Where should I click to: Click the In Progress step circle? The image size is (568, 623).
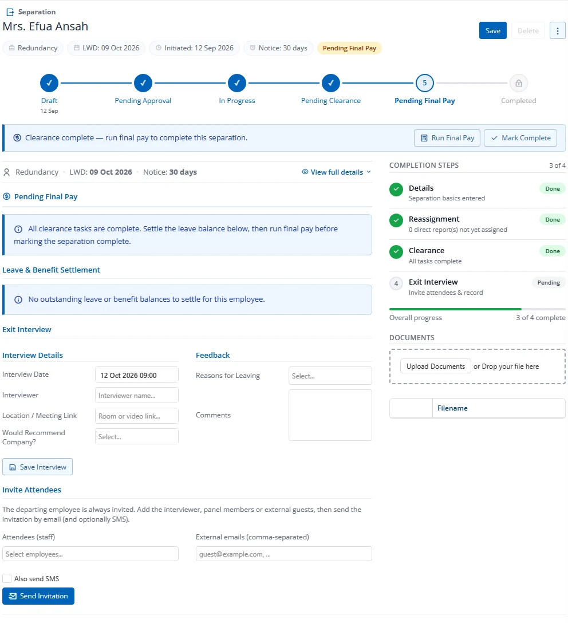pyautogui.click(x=237, y=83)
